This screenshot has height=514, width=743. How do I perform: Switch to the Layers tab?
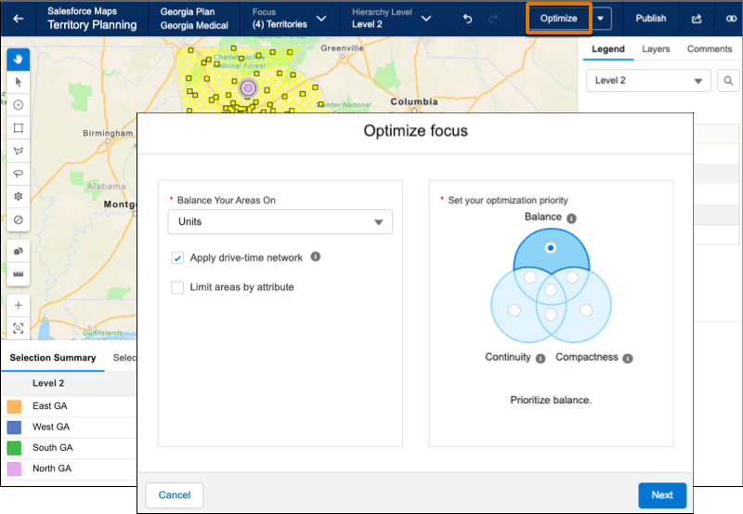point(656,49)
